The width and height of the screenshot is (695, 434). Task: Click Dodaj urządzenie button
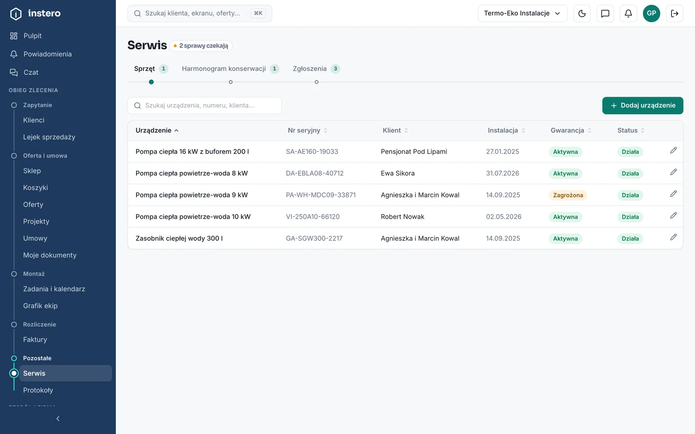(642, 105)
